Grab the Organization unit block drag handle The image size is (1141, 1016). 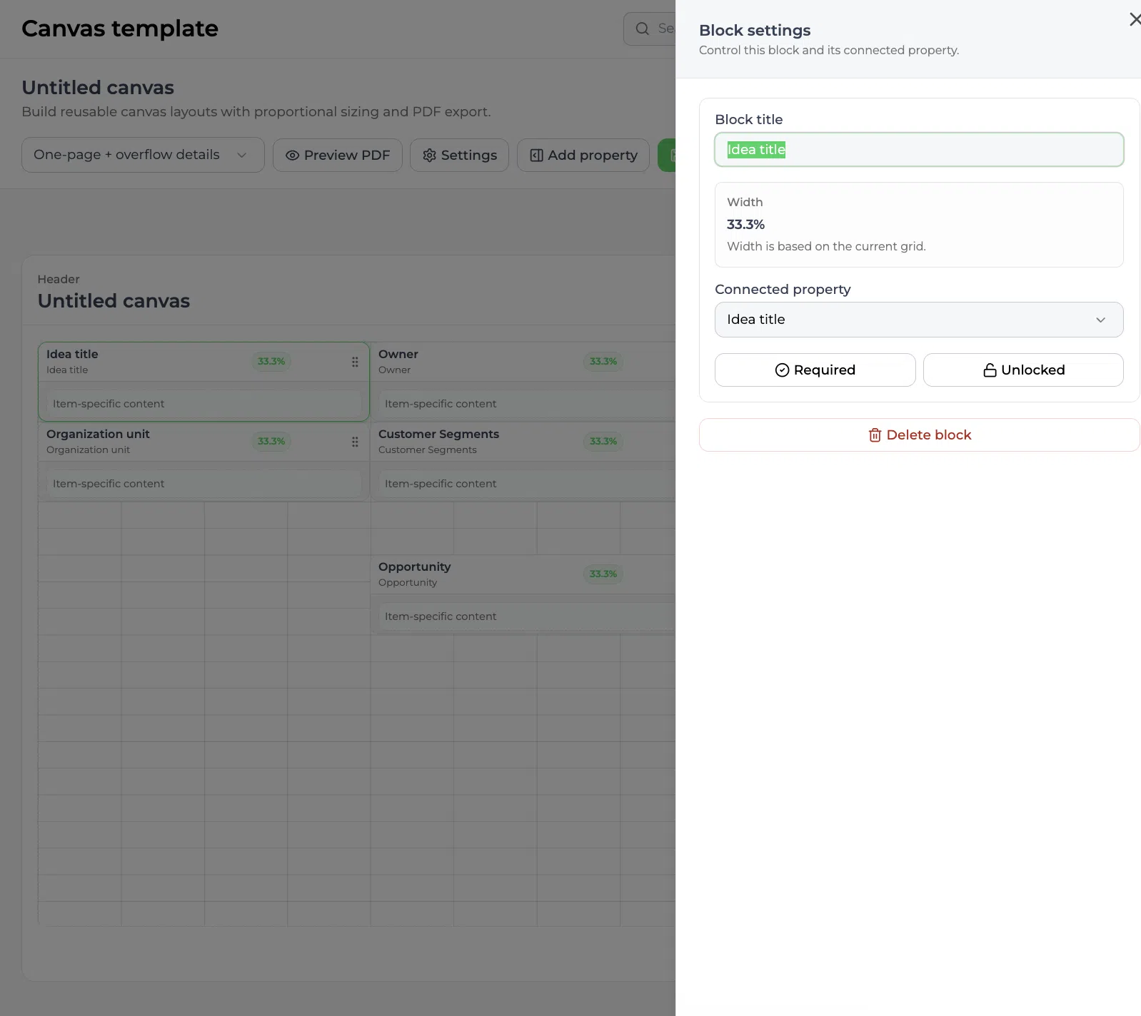(x=355, y=442)
